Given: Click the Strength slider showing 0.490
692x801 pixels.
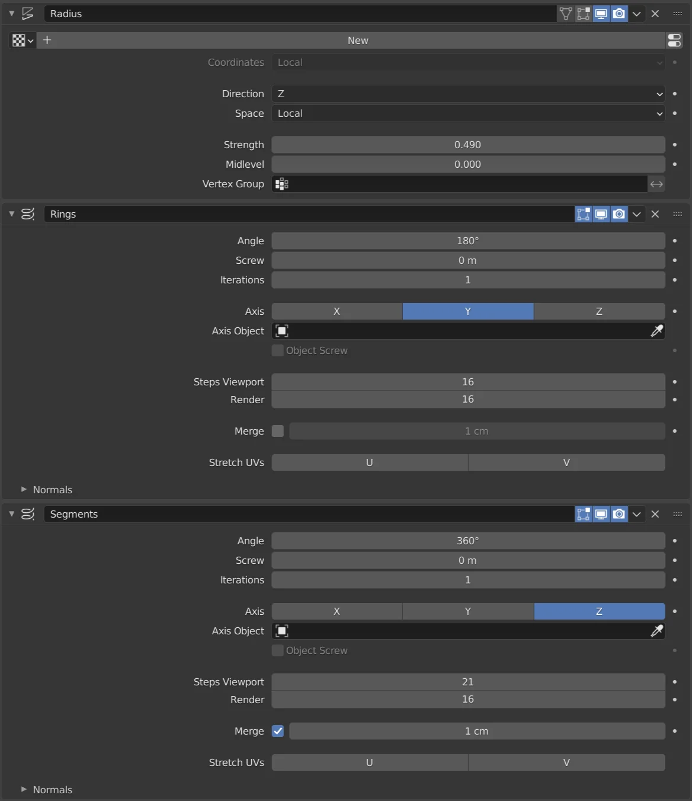Looking at the screenshot, I should click(468, 145).
